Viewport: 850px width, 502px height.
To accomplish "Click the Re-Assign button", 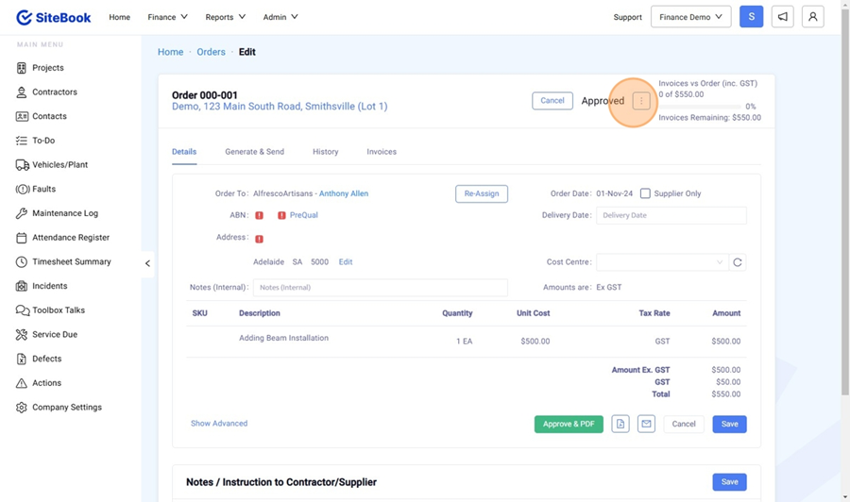I will click(481, 193).
